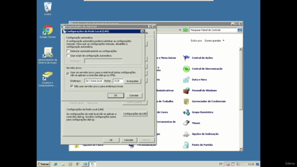Open the Google Chrome desktop shortcut
Viewport: 297px width, 167px height.
(47, 30)
